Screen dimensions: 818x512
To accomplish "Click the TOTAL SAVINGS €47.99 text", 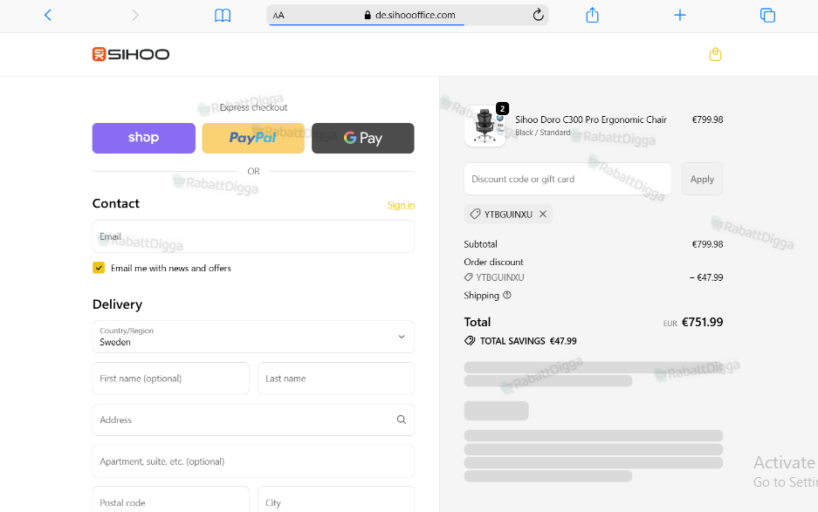I will tap(528, 341).
